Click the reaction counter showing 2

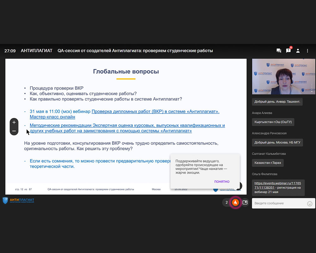(227, 202)
